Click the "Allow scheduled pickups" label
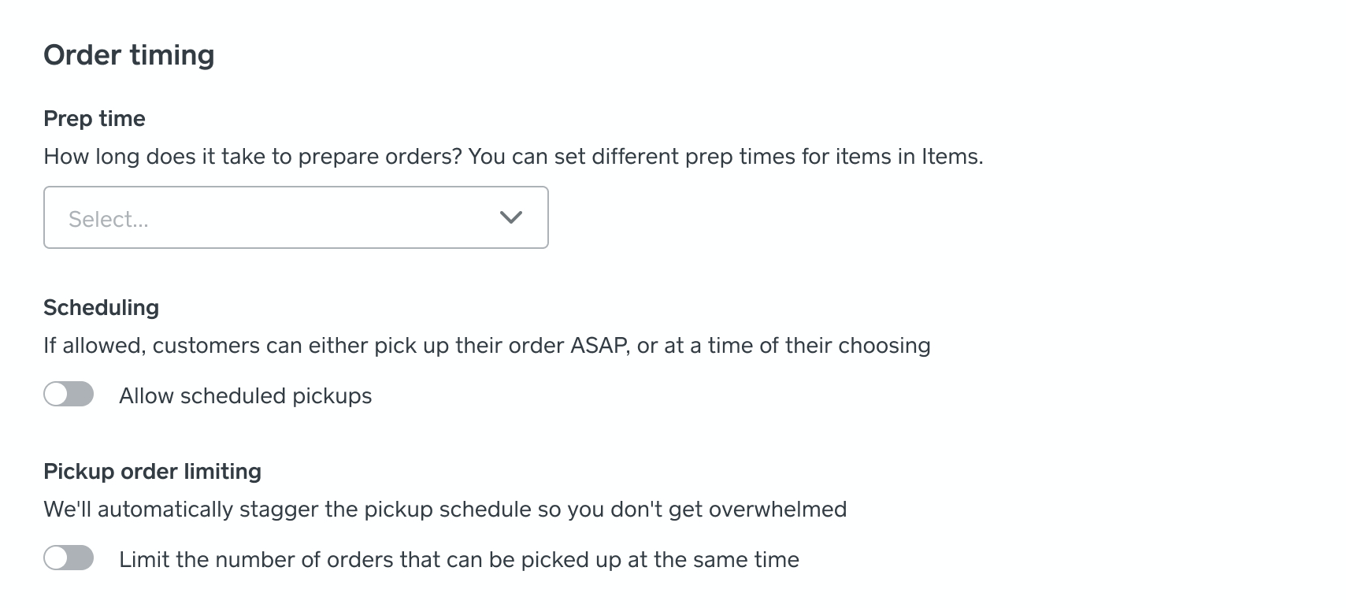Image resolution: width=1346 pixels, height=608 pixels. coord(245,395)
